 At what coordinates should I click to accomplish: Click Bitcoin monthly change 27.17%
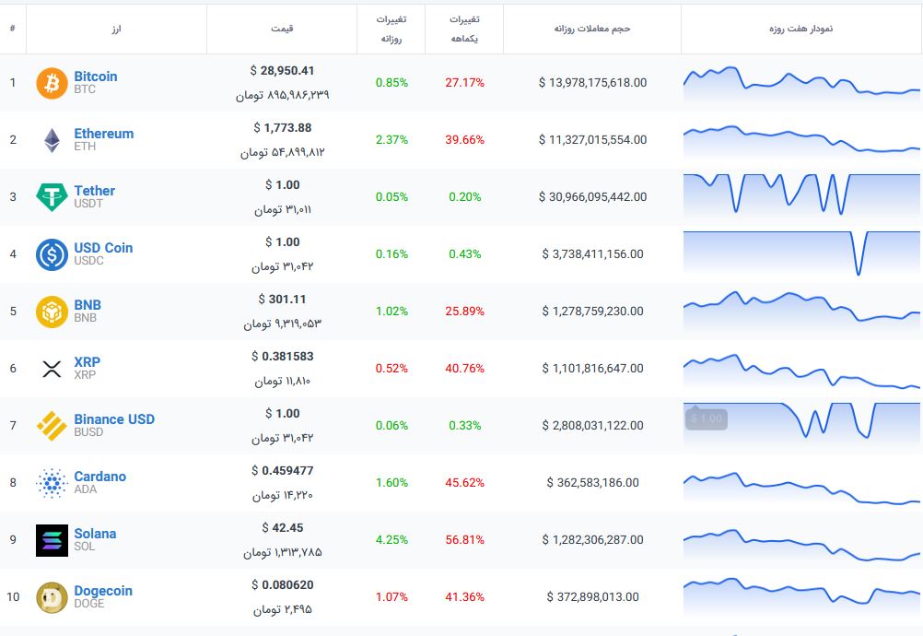tap(464, 82)
